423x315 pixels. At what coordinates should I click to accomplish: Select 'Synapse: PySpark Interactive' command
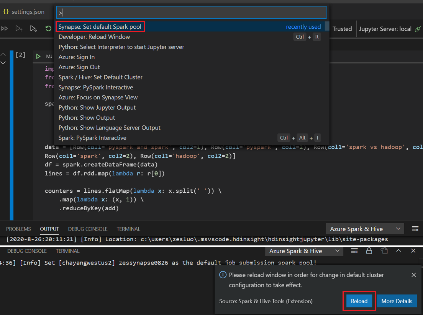pyautogui.click(x=96, y=87)
